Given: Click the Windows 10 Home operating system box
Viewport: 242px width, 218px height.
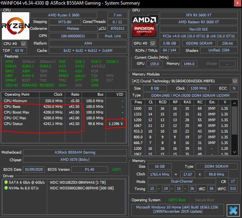Looking at the screenshot, I should tap(178, 210).
